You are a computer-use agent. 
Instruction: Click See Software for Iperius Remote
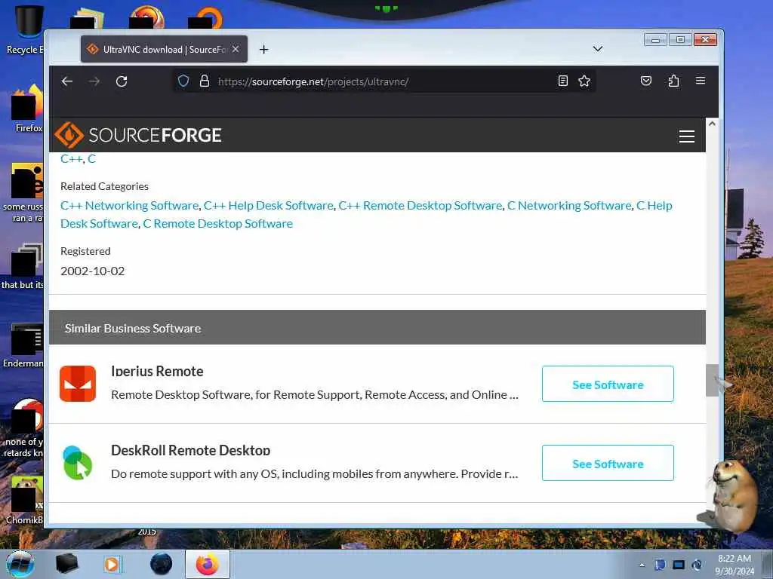608,384
